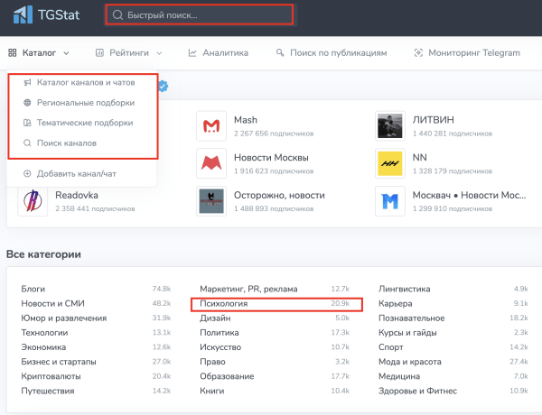The width and height of the screenshot is (542, 415).
Task: Open the Mash channel avatar
Action: 211,125
